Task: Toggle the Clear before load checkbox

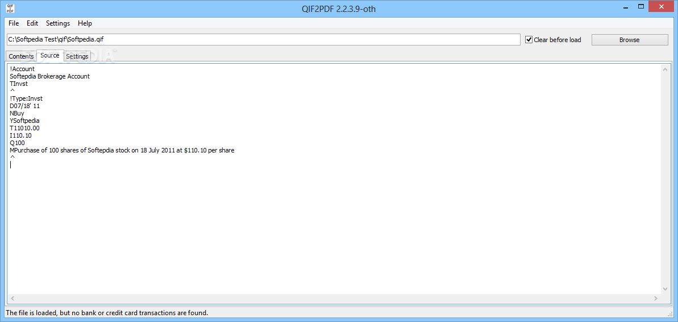Action: [553, 40]
